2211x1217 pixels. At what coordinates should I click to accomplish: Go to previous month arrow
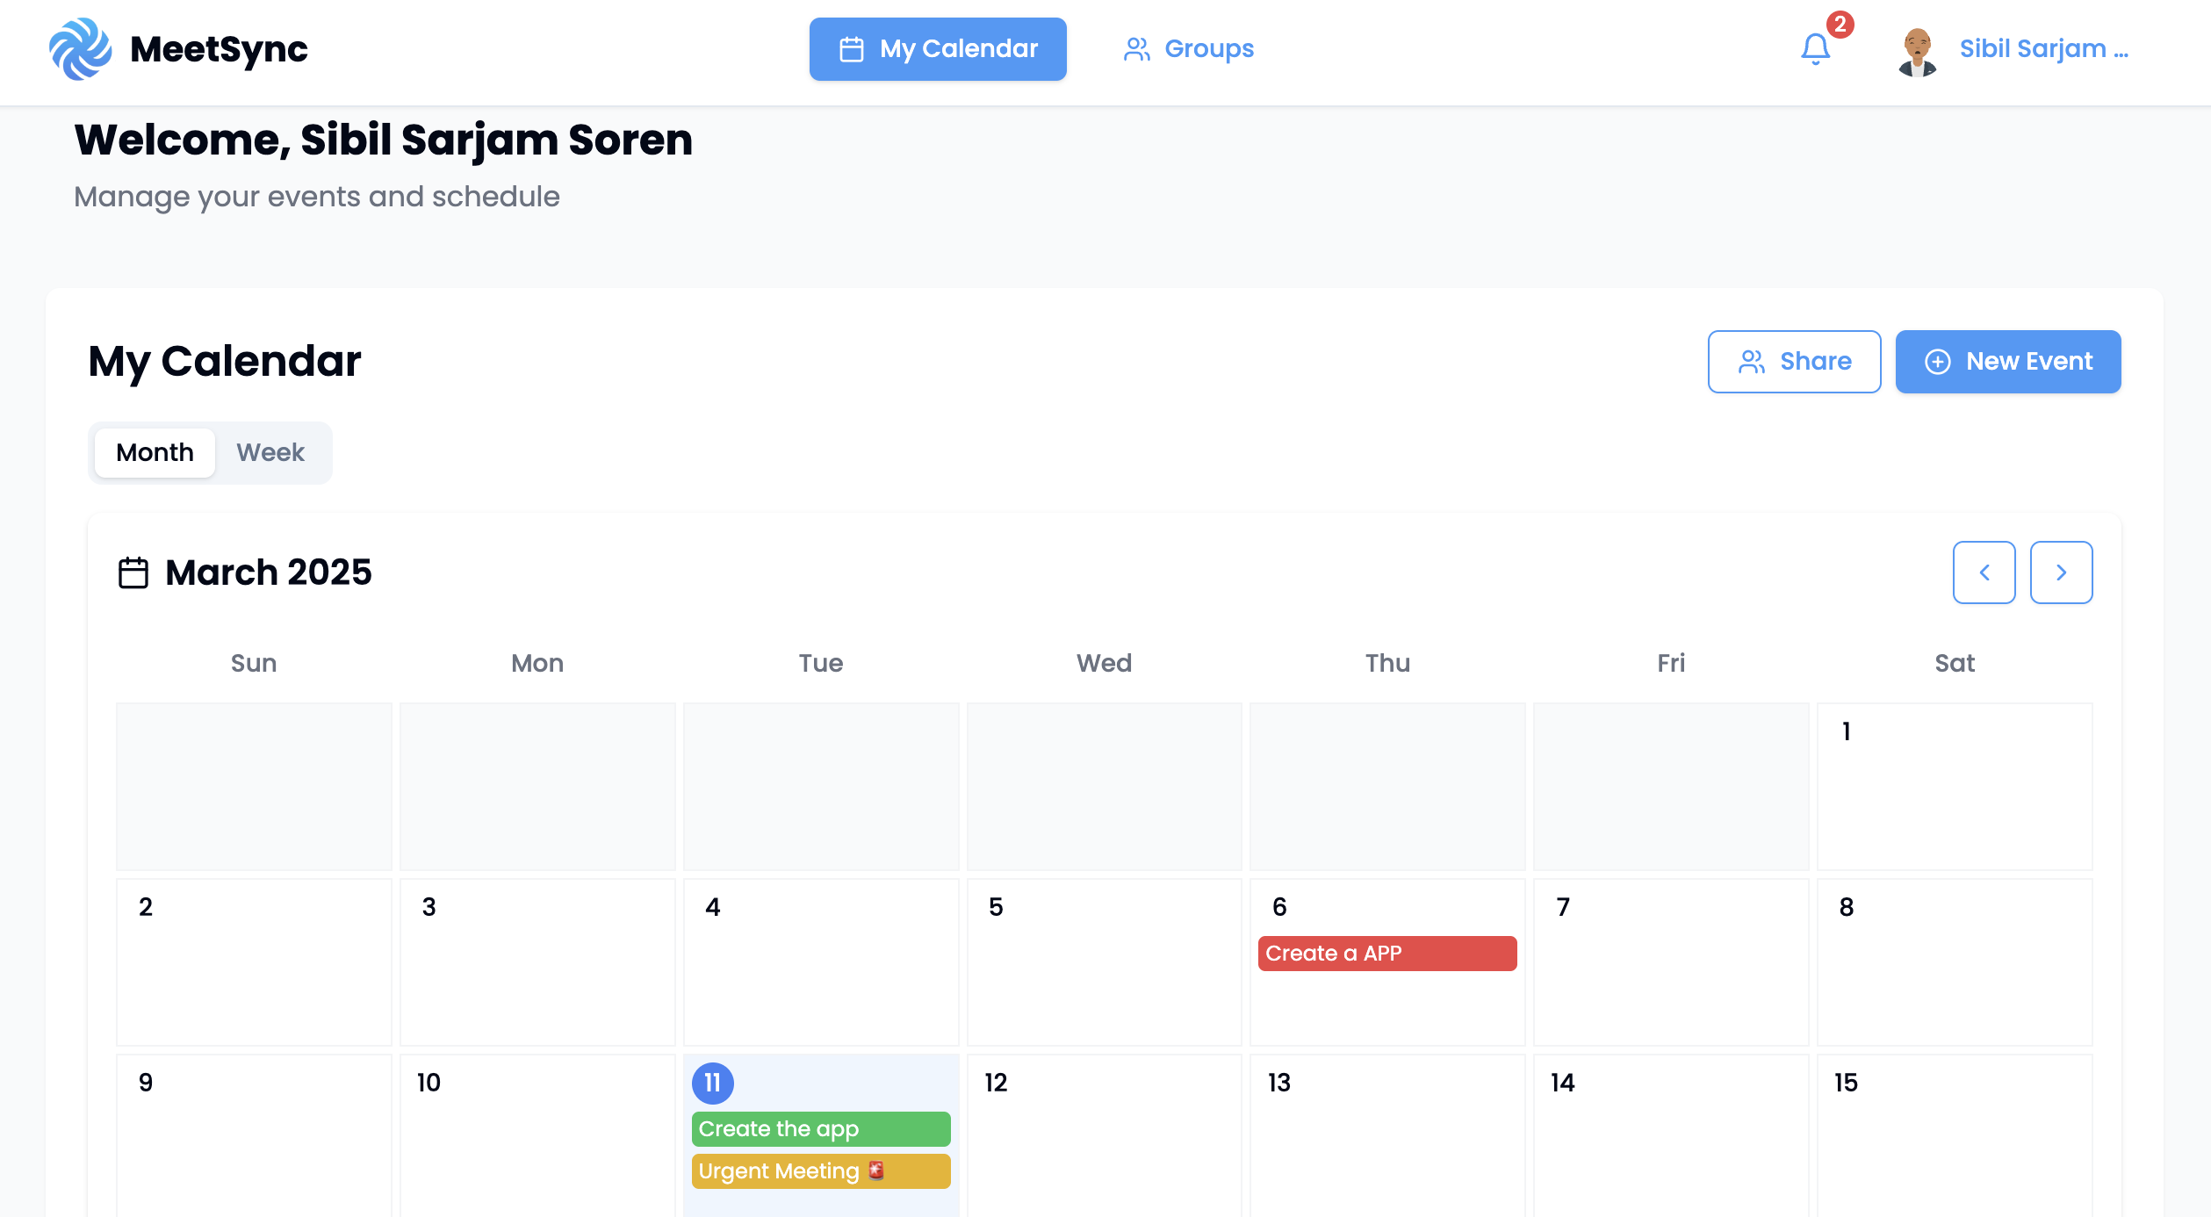1984,572
